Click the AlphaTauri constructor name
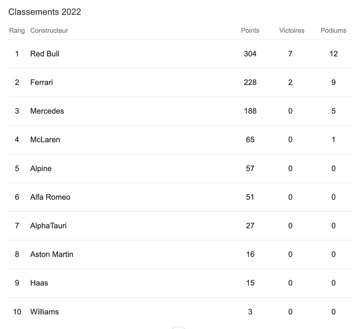Screen dimensions: 352x329 48,226
